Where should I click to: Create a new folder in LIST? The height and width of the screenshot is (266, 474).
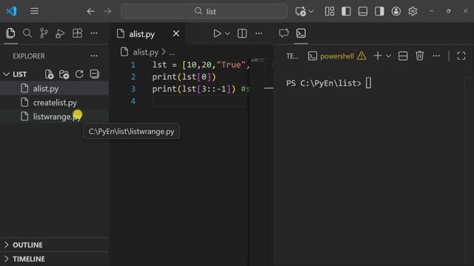coord(64,74)
